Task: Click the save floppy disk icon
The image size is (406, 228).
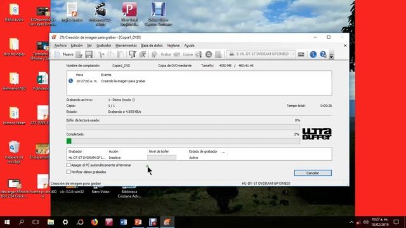Action: click(x=89, y=54)
